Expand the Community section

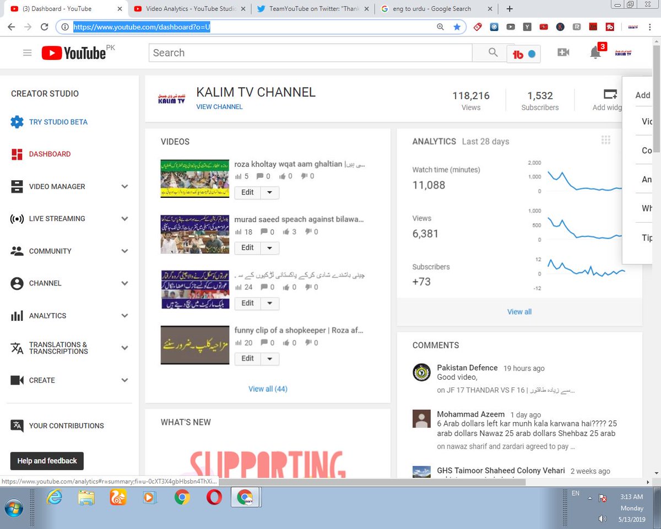[x=124, y=251]
